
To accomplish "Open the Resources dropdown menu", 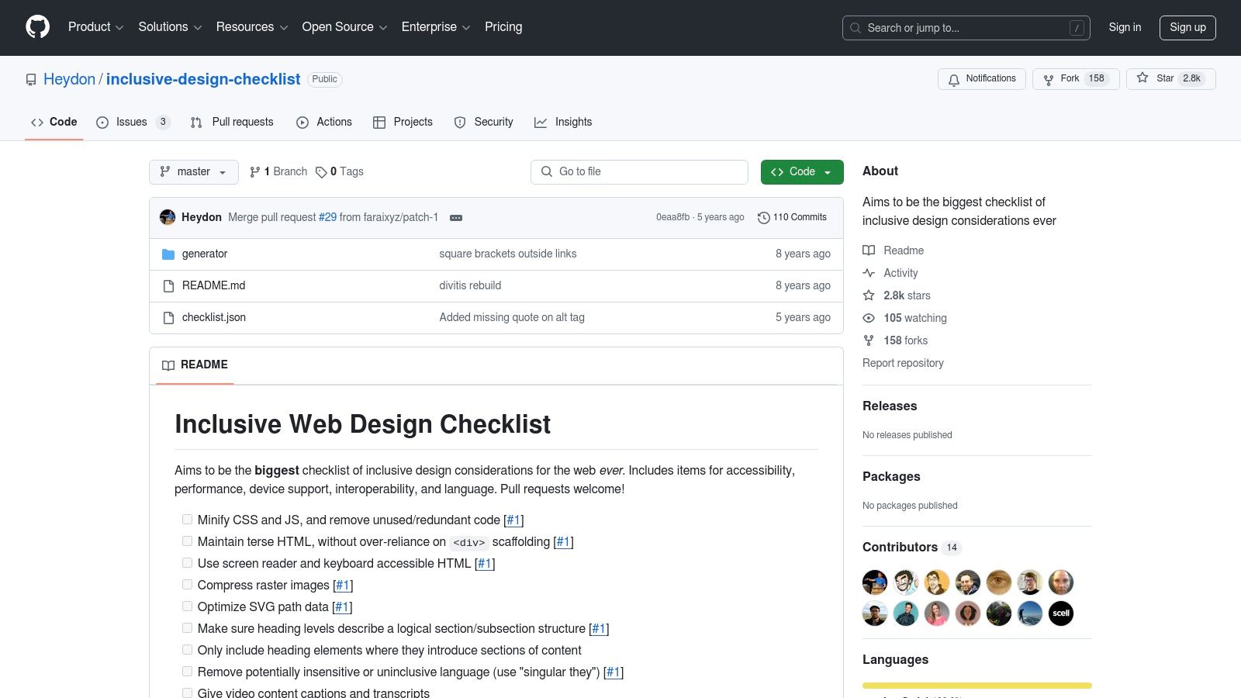I will [252, 27].
